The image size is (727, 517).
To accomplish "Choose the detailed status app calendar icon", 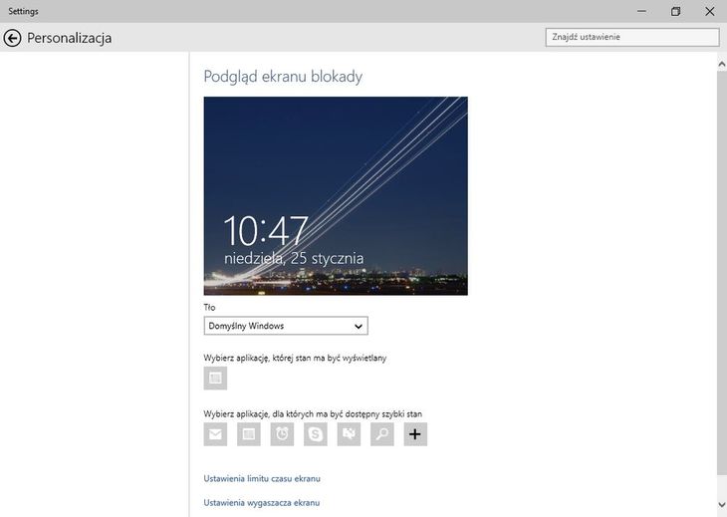I will click(215, 379).
